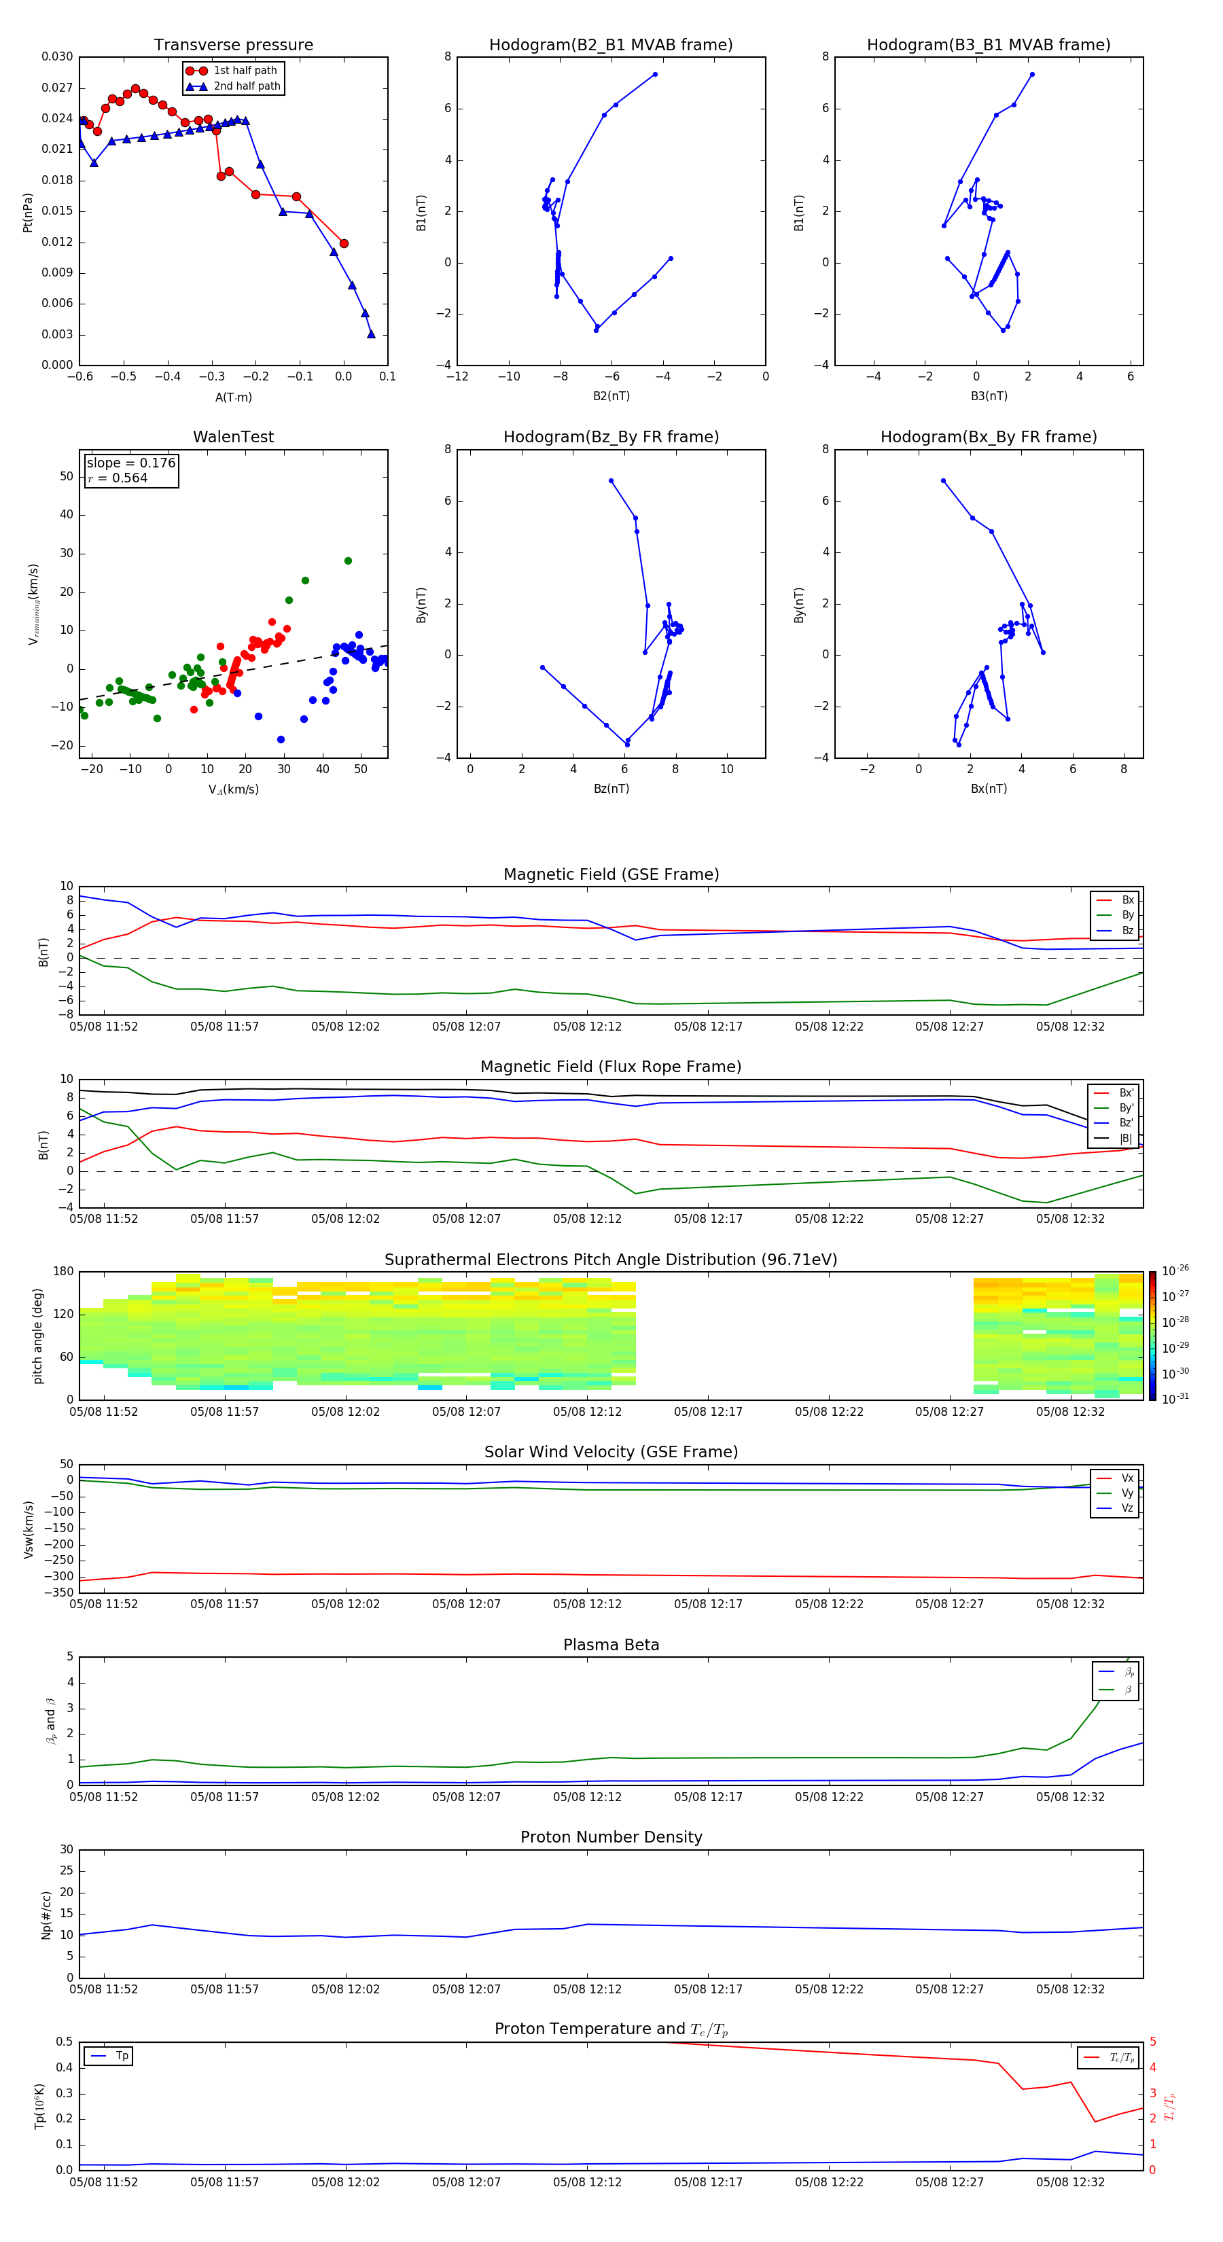Screen dimensions: 1223x2242
Task: Click the peak red marker in Transverse pressure
Action: [135, 89]
